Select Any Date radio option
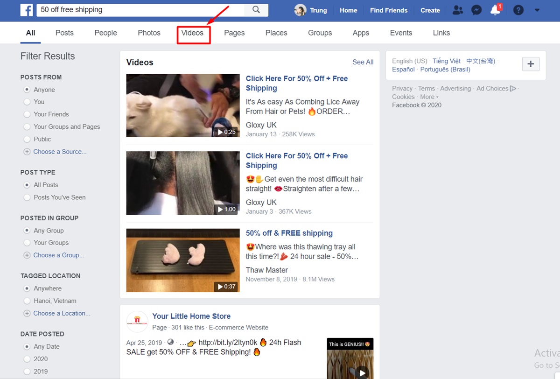Viewport: 560px width, 379px height. [27, 347]
